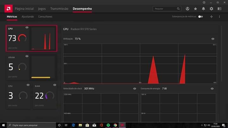Viewport: 228px width, 128px height.
Task: Click the 73 % utilization value
Action: pyautogui.click(x=78, y=39)
